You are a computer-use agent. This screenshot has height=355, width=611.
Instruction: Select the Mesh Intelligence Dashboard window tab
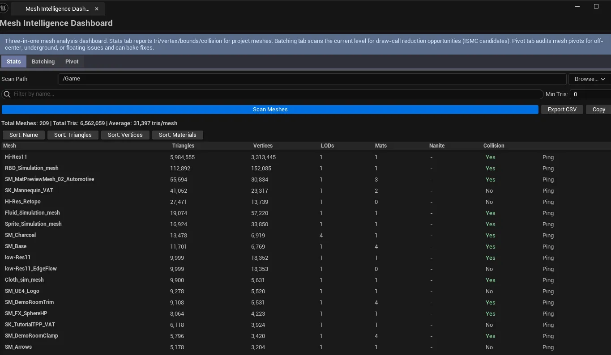[57, 8]
